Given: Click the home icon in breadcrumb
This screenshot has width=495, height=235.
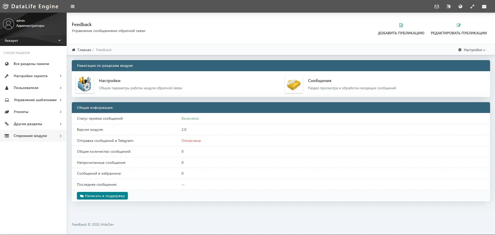Looking at the screenshot, I should tap(74, 50).
